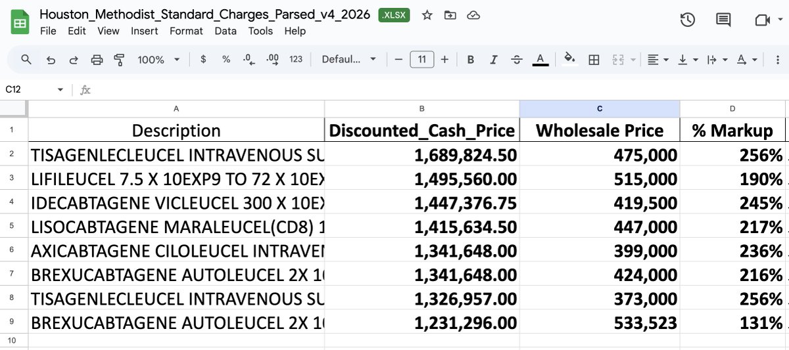Click the move to folder icon
Image resolution: width=789 pixels, height=350 pixels.
[x=450, y=14]
